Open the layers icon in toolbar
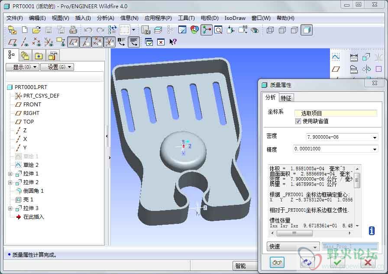The width and height of the screenshot is (388, 274). click(x=158, y=30)
